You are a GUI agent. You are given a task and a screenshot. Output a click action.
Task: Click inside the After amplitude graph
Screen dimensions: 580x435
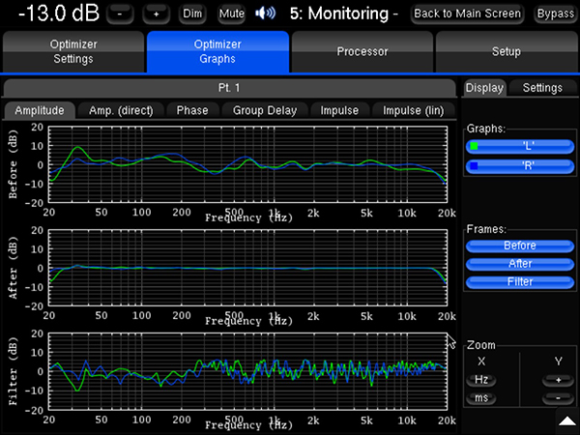tap(247, 268)
